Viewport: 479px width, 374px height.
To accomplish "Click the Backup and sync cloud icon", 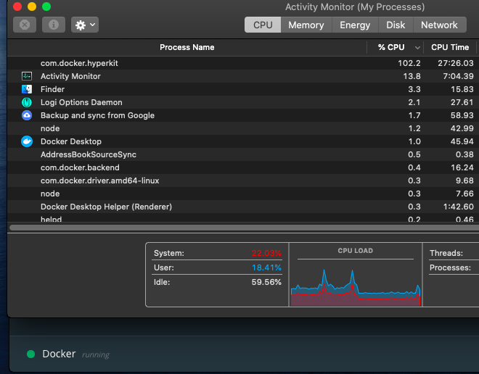I will tap(27, 115).
